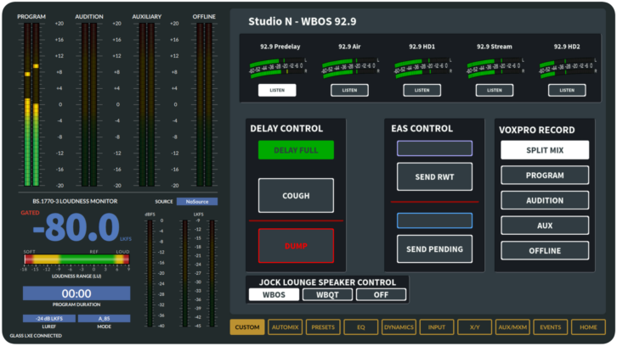
Task: Set Jock Lounge speaker to WBOS
Action: click(274, 294)
